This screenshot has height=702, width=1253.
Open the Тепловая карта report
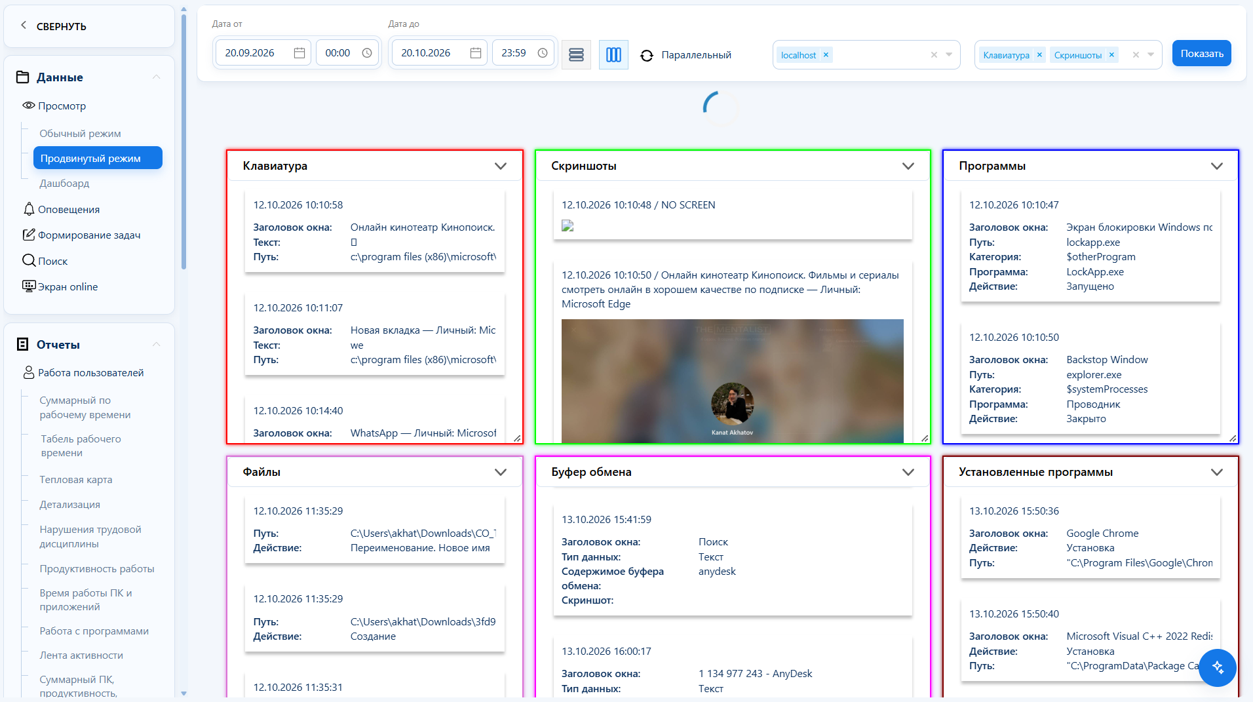76,480
